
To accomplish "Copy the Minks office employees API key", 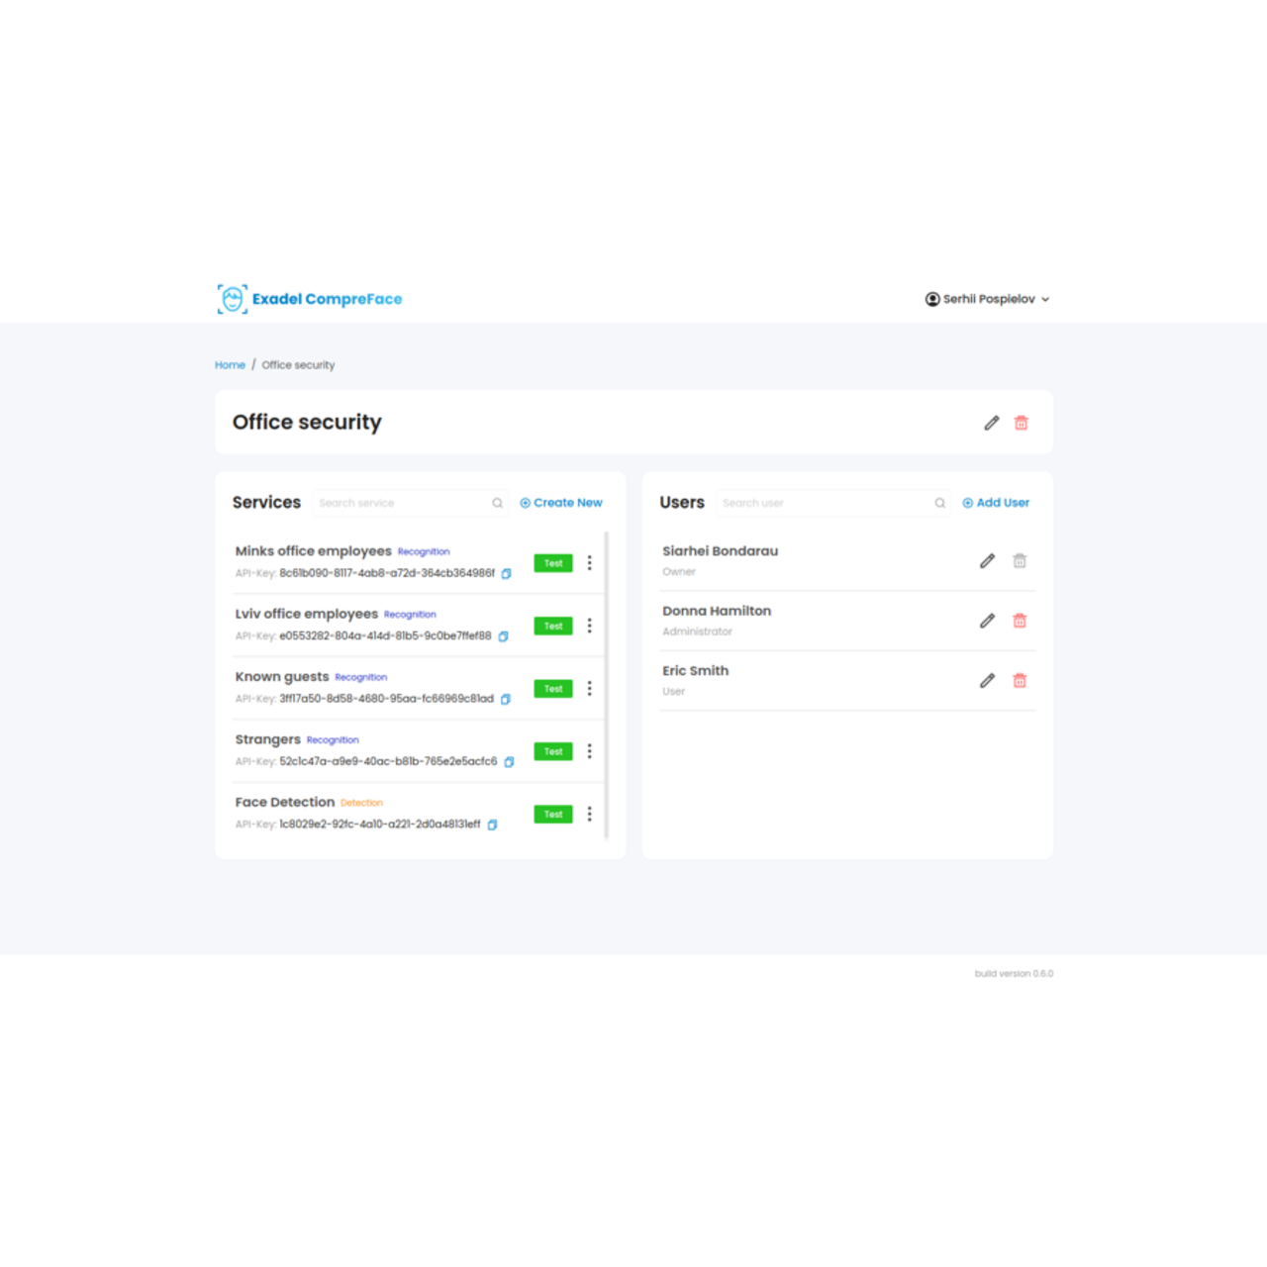I will click(x=506, y=574).
